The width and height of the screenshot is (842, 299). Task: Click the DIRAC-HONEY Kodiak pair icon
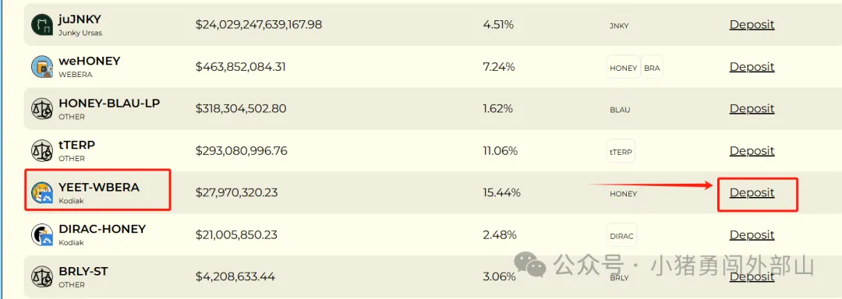(x=42, y=235)
